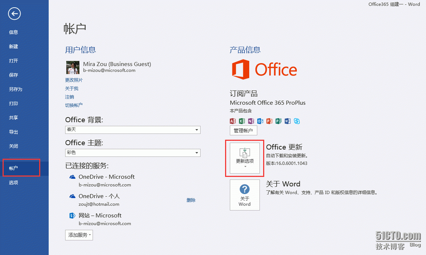Click the 用户信息 heading

[x=81, y=50]
